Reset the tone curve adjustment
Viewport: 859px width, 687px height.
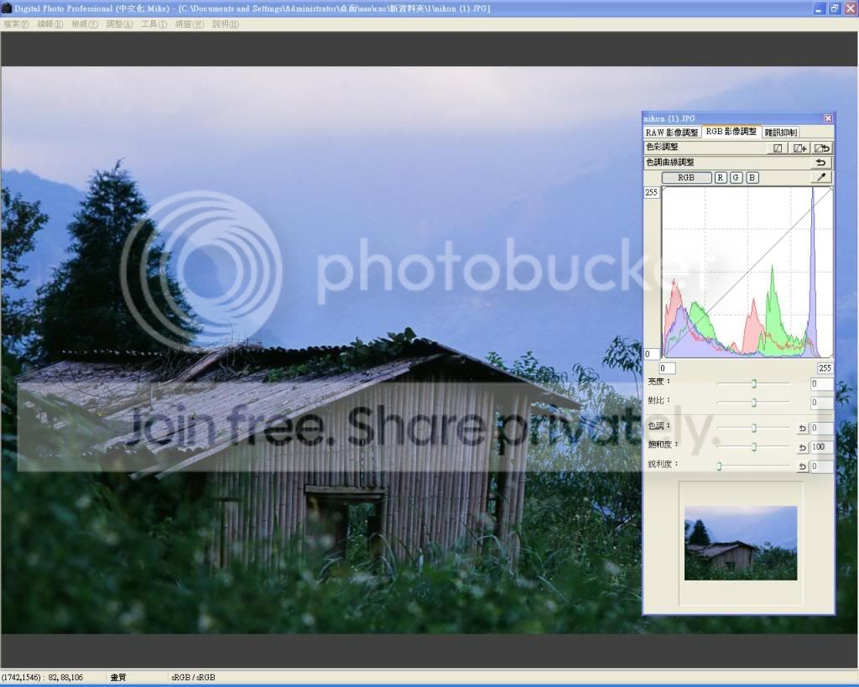tap(821, 163)
